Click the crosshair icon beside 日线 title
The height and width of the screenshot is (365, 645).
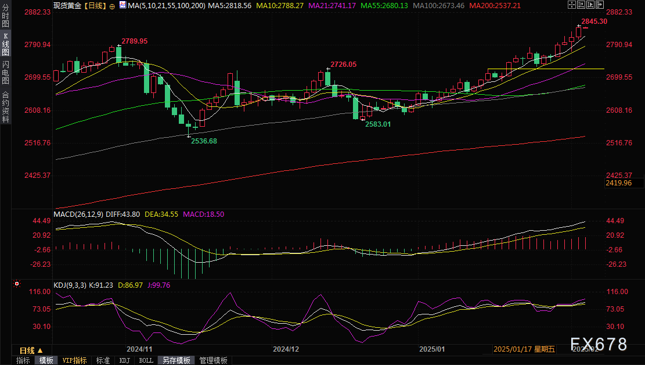point(112,5)
